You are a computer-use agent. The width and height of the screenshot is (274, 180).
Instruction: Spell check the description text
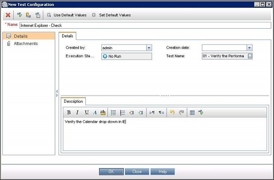point(201,113)
